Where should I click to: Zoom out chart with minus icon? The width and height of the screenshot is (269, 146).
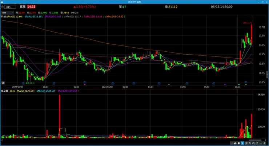(x=261, y=143)
